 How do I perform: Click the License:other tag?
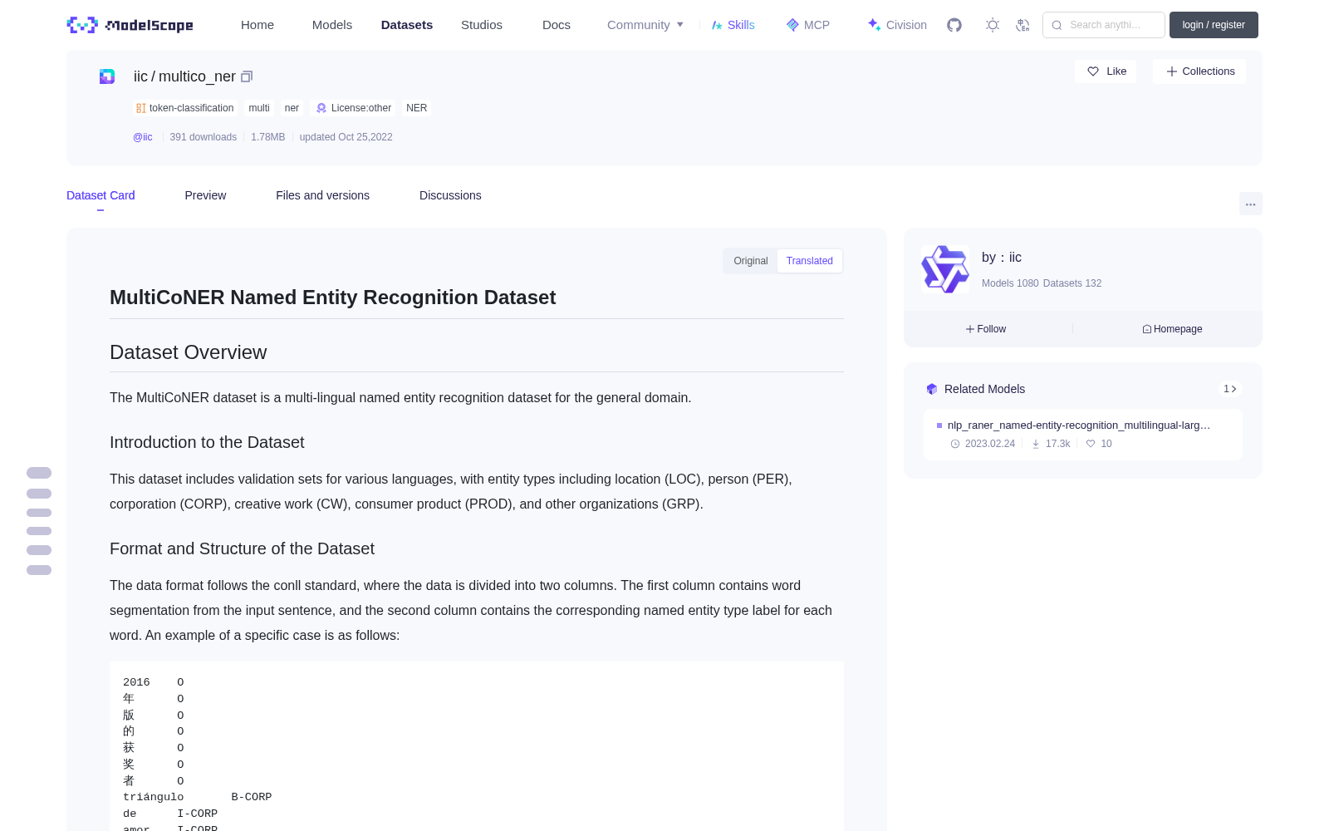(x=354, y=108)
